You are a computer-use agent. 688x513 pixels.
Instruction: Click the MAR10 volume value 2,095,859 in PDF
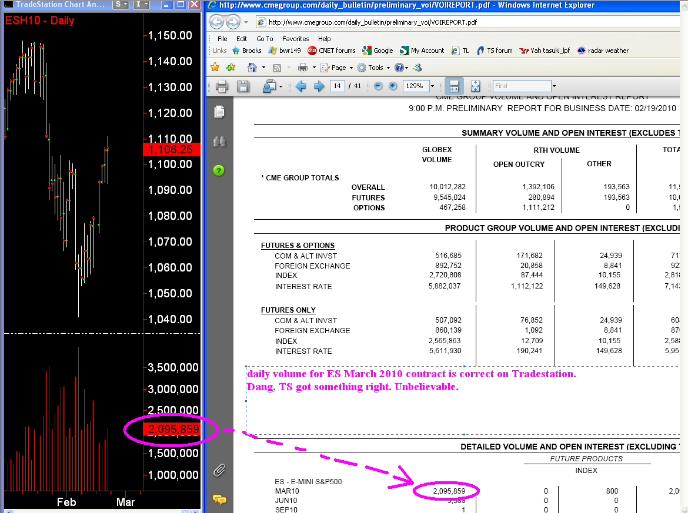[449, 491]
